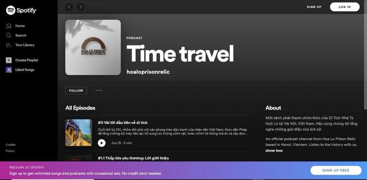Select Liked Songs label
367x180 pixels.
(x=25, y=70)
